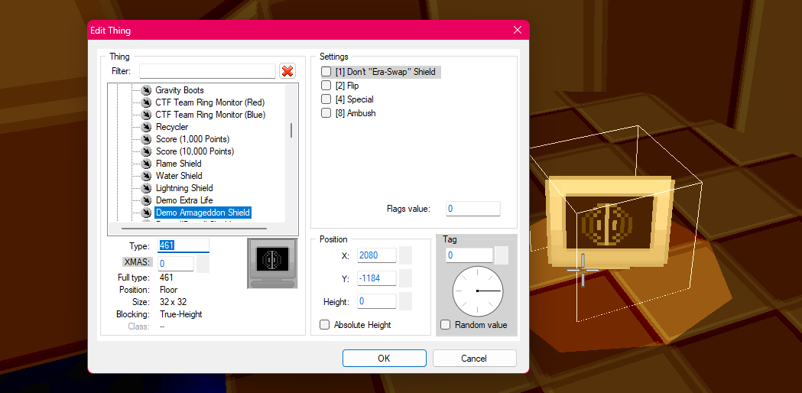The image size is (802, 393).
Task: Click the Lightning Shield icon
Action: (147, 188)
